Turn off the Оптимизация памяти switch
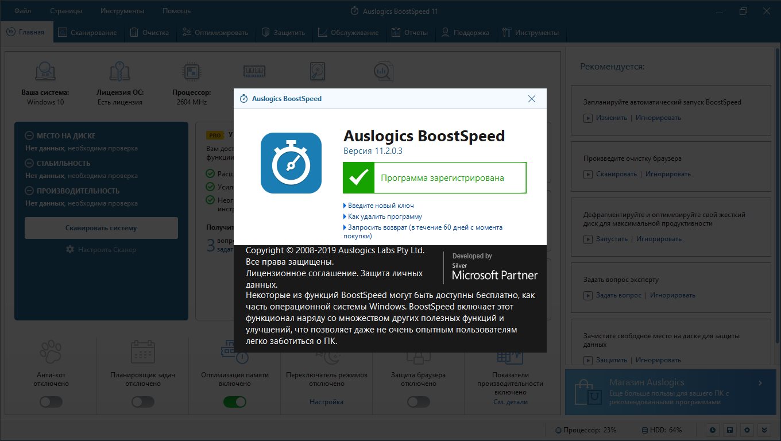 click(234, 402)
